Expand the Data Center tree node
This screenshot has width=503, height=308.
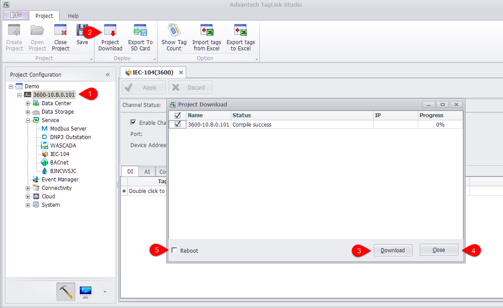pos(28,103)
